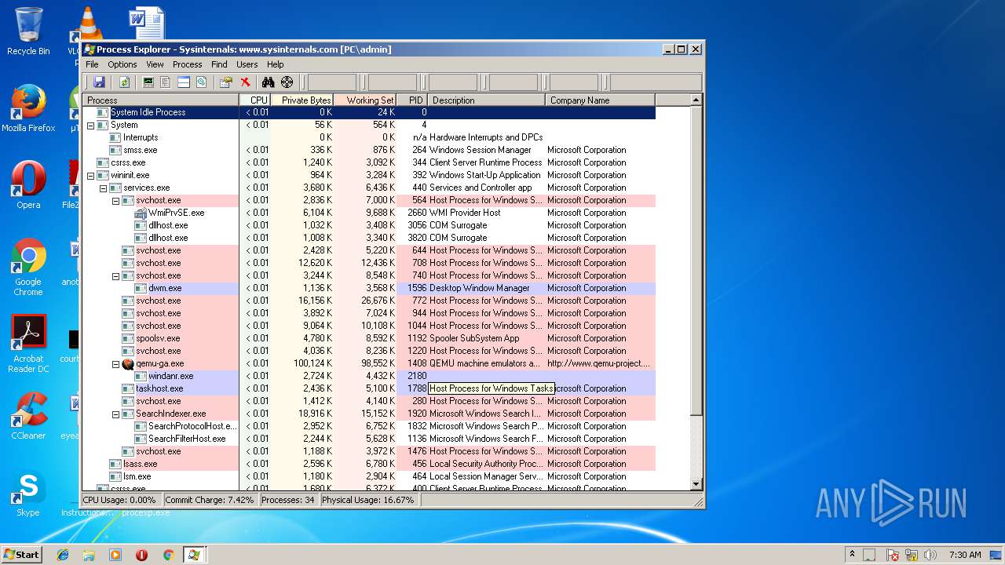This screenshot has width=1005, height=565.
Task: Click the Save toolbar icon
Action: (99, 82)
